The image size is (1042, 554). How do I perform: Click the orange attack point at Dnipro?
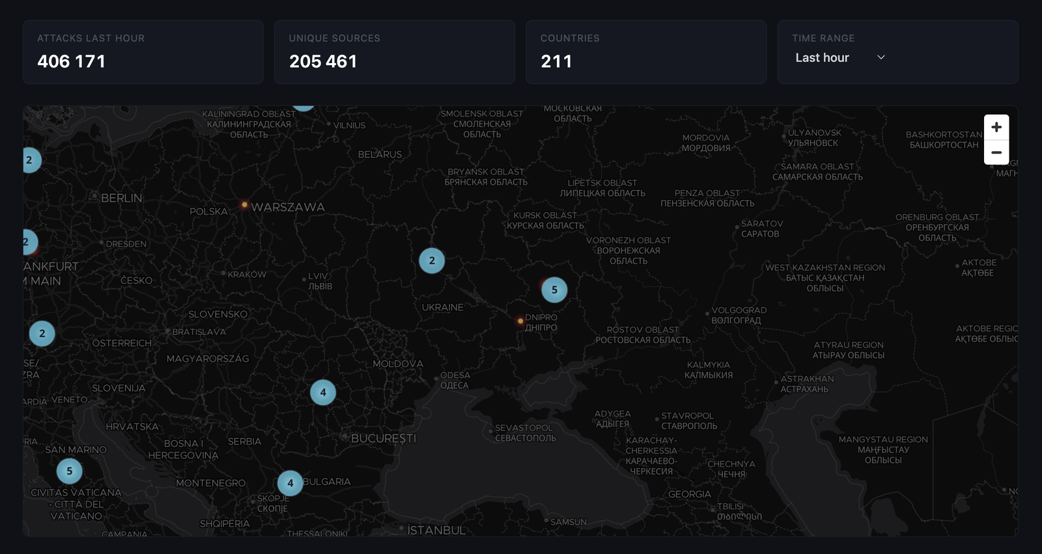(520, 321)
